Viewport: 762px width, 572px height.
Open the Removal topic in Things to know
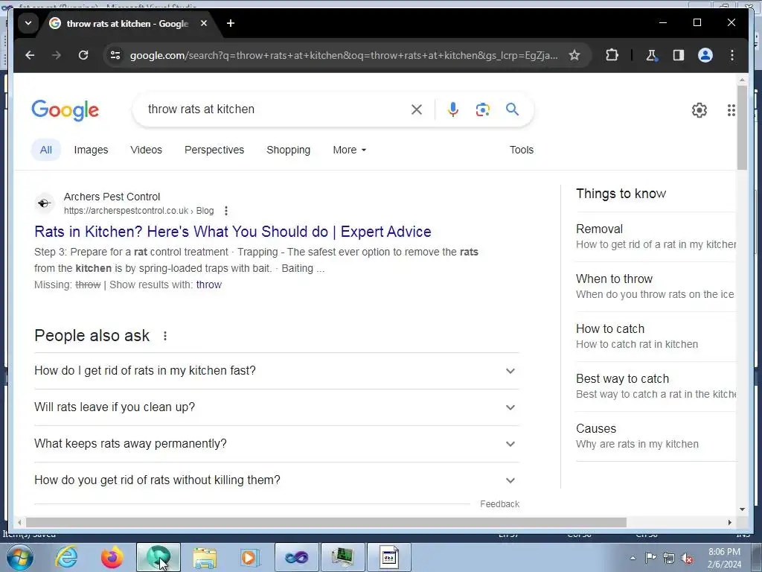(x=656, y=236)
